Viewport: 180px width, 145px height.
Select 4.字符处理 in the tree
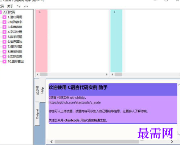pyautogui.click(x=15, y=32)
